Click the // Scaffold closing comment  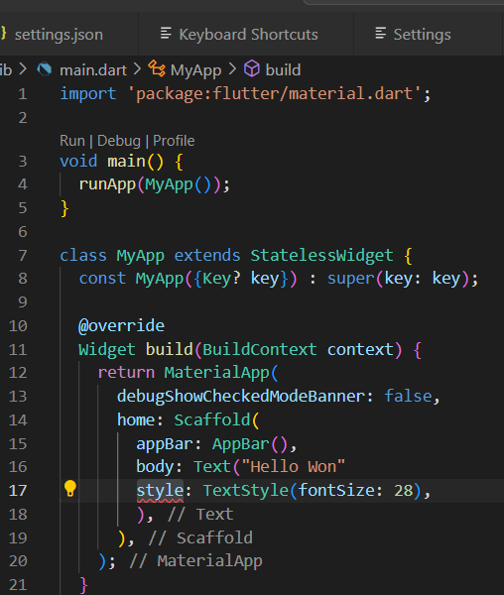(200, 538)
